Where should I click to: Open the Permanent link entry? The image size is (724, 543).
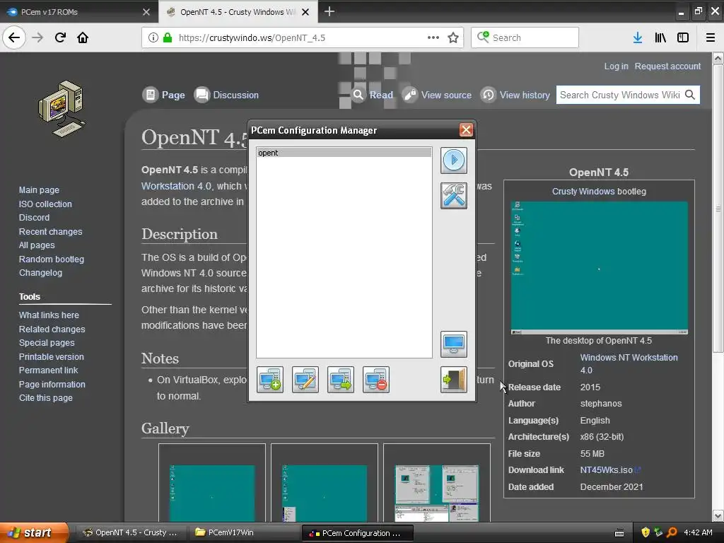[x=49, y=370]
